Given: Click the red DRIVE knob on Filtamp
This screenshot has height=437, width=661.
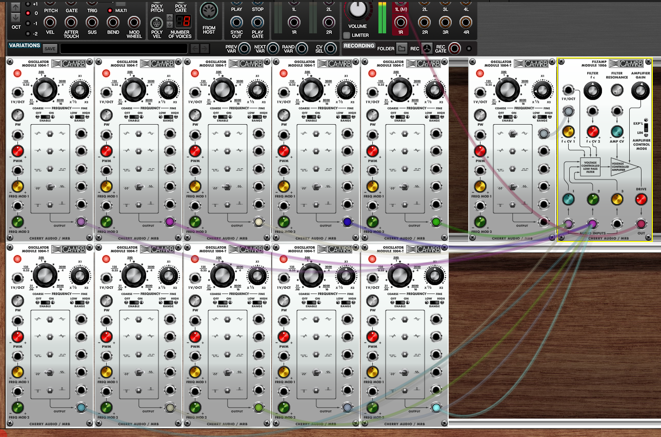Looking at the screenshot, I should coord(641,200).
